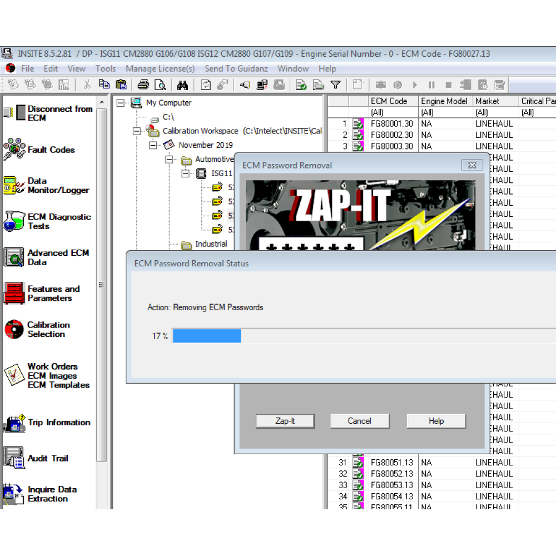Collapse the My Computer tree node
556x556 pixels.
point(121,103)
